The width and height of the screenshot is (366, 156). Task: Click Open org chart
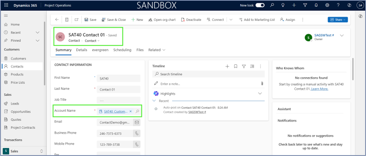tap(162, 20)
